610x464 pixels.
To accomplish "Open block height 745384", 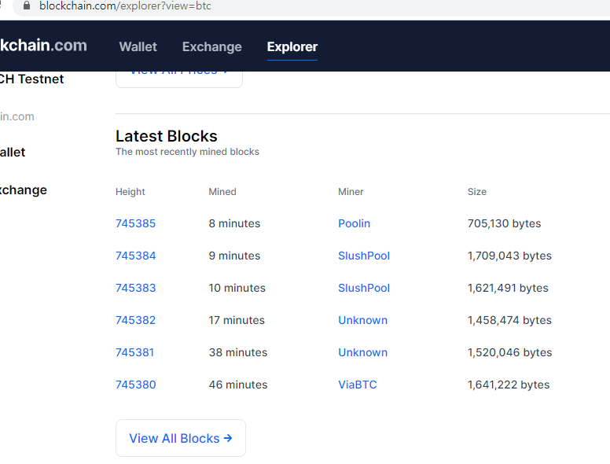I will coord(135,256).
